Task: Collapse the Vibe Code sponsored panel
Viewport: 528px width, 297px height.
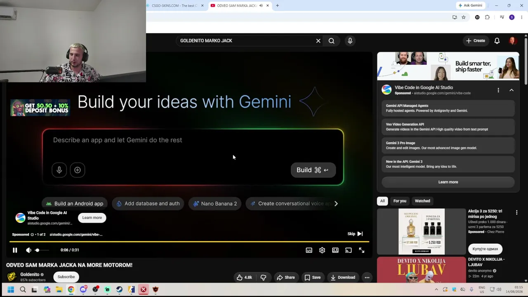Action: (511, 90)
